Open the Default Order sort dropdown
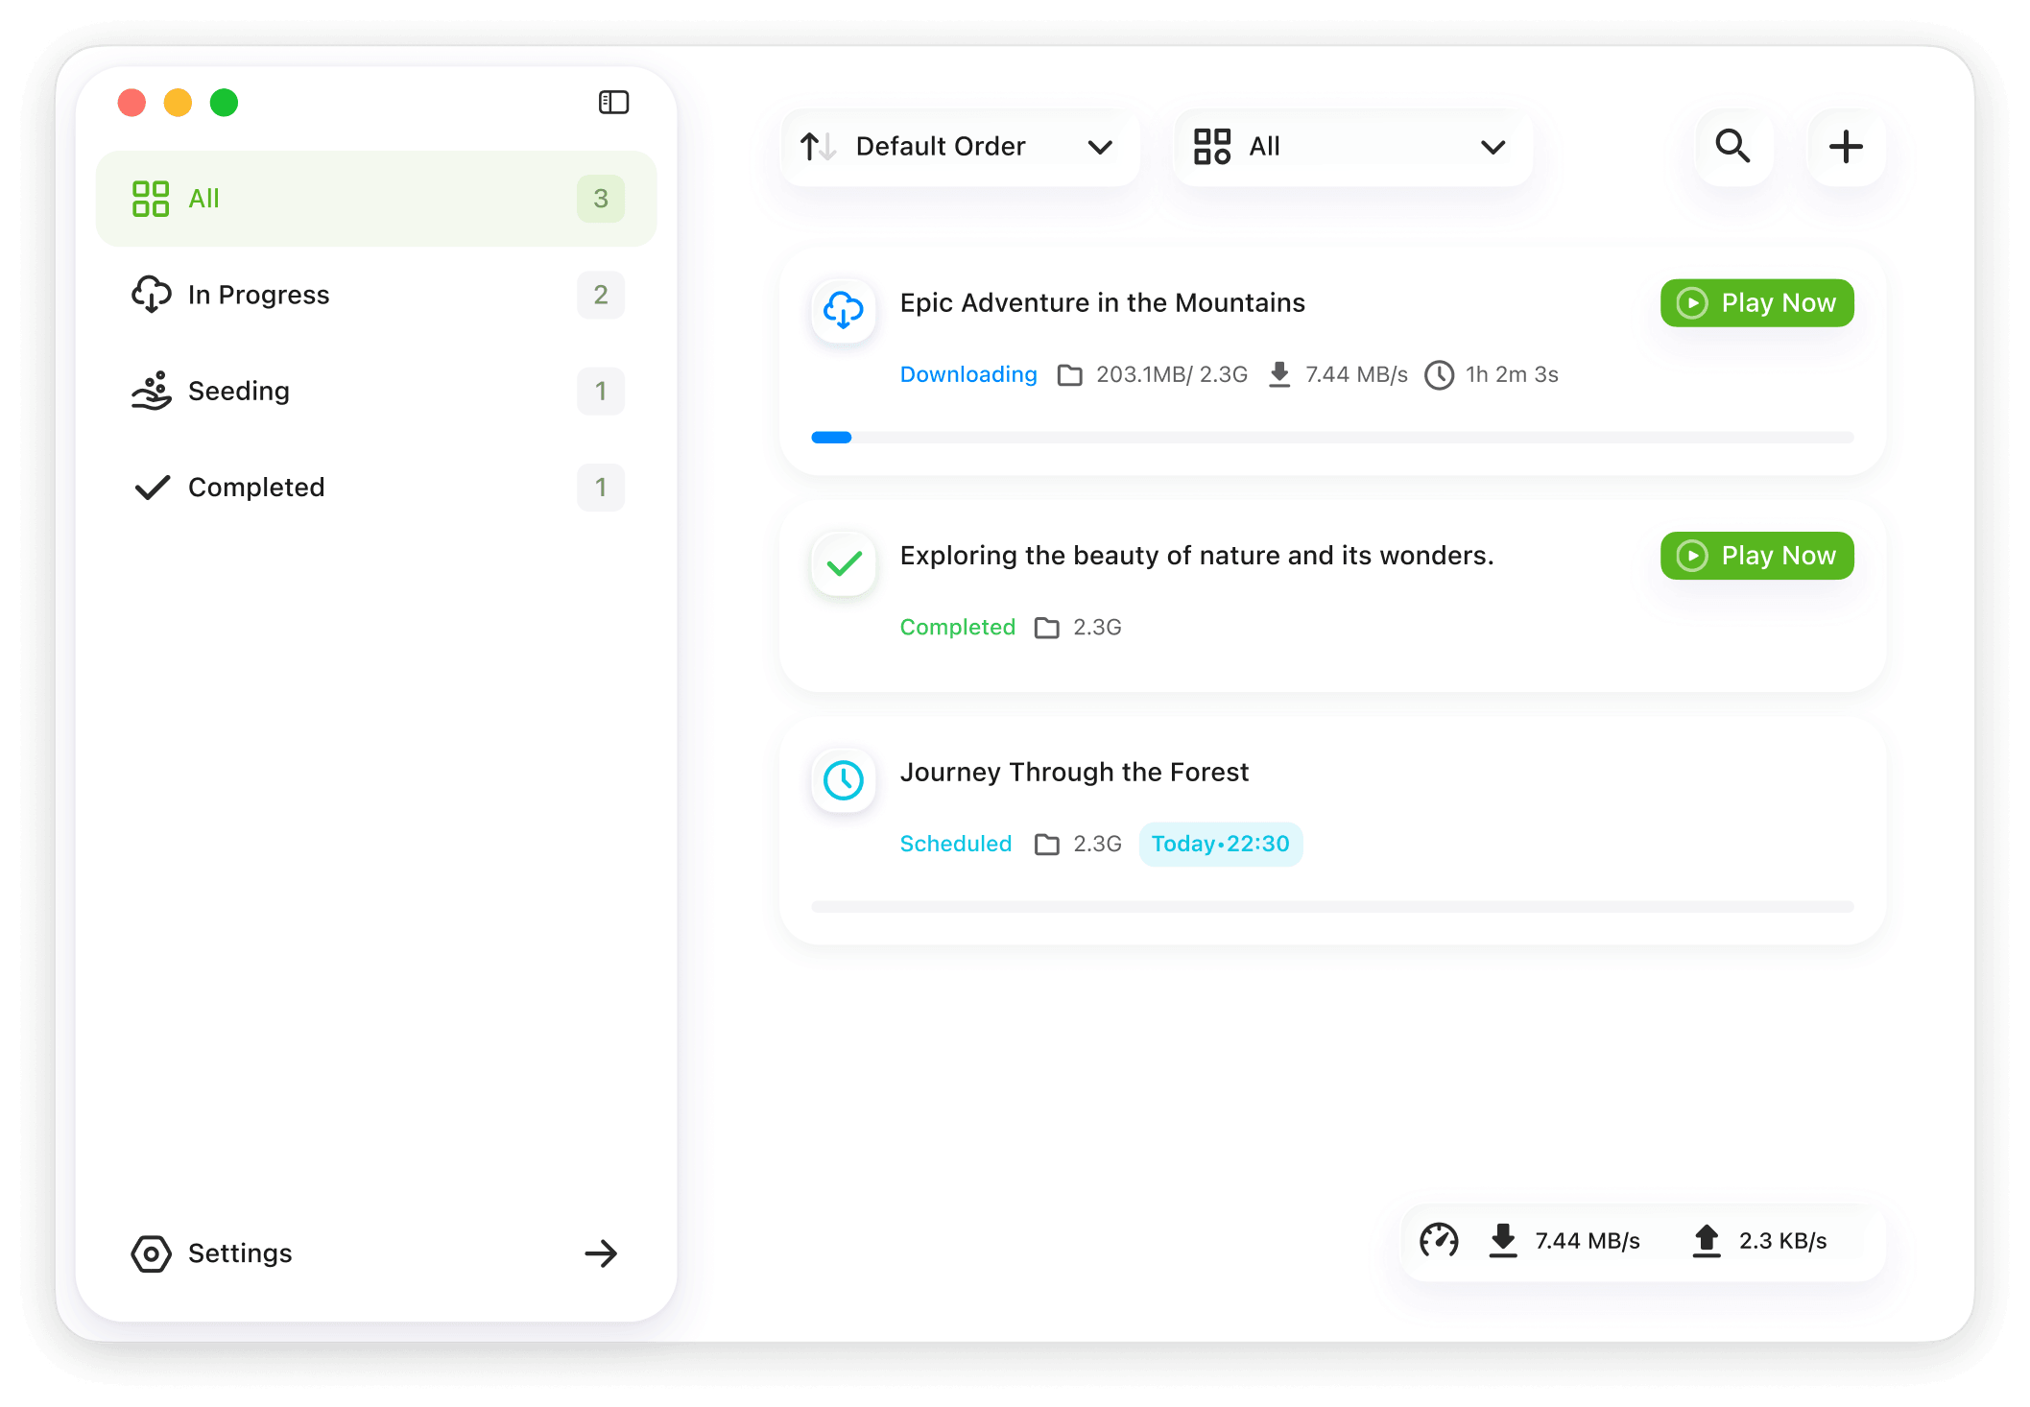 pos(960,147)
